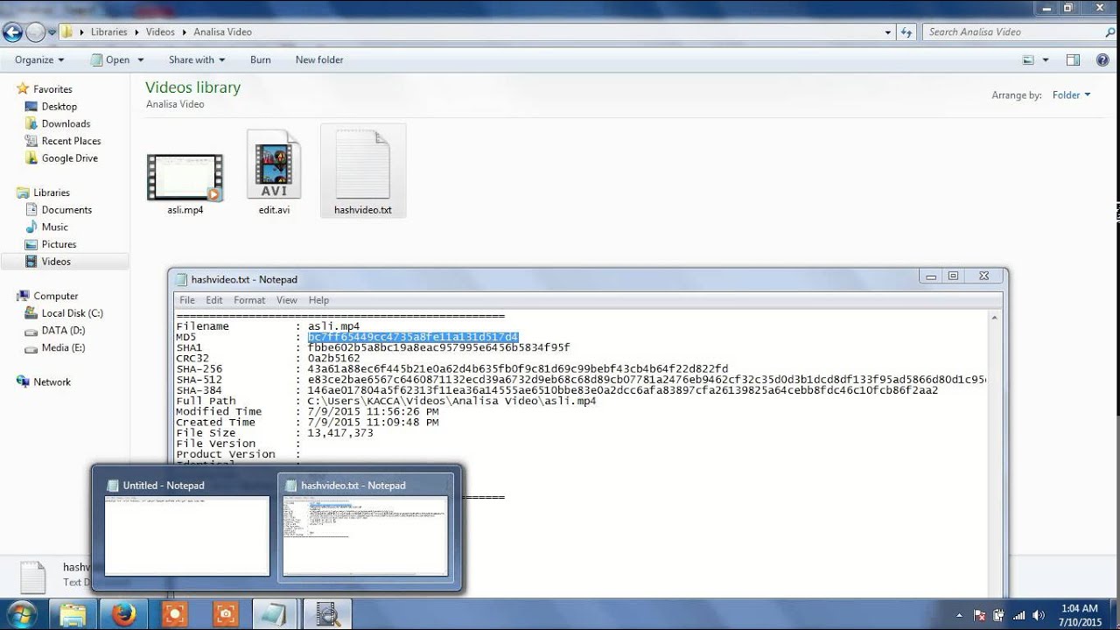Image resolution: width=1120 pixels, height=630 pixels.
Task: Open the view options dropdown arrow
Action: point(1045,60)
